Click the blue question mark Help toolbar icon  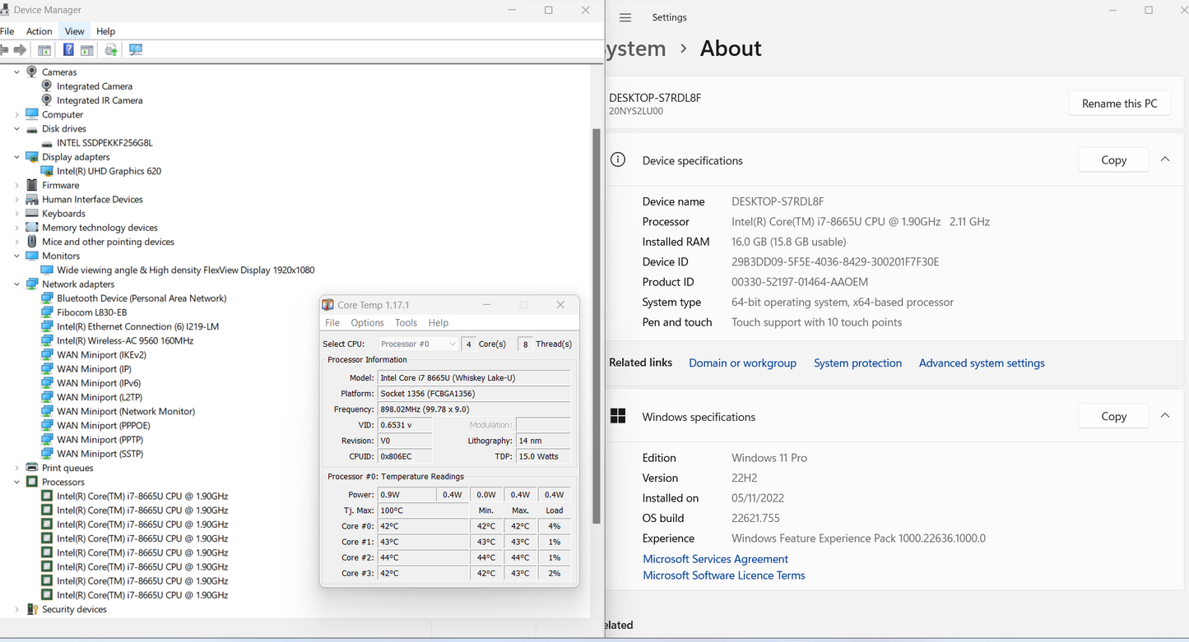click(x=68, y=50)
